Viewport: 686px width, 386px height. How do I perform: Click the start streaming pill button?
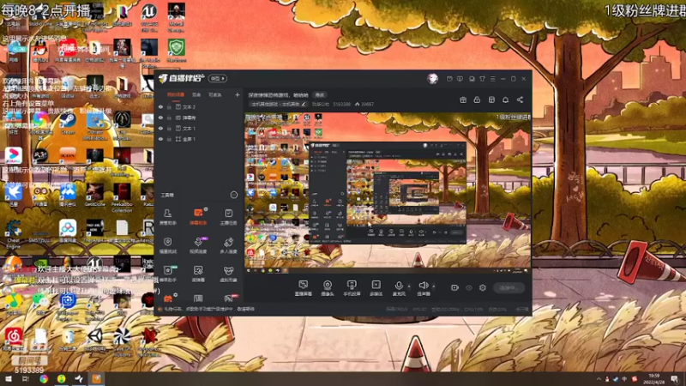pyautogui.click(x=508, y=288)
